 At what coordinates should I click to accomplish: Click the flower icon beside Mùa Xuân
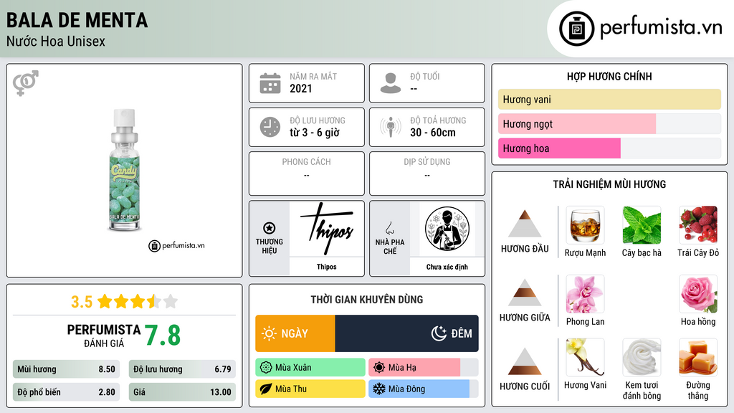(266, 368)
